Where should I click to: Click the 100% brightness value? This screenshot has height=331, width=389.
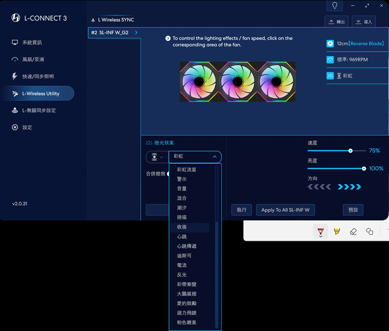(x=376, y=168)
